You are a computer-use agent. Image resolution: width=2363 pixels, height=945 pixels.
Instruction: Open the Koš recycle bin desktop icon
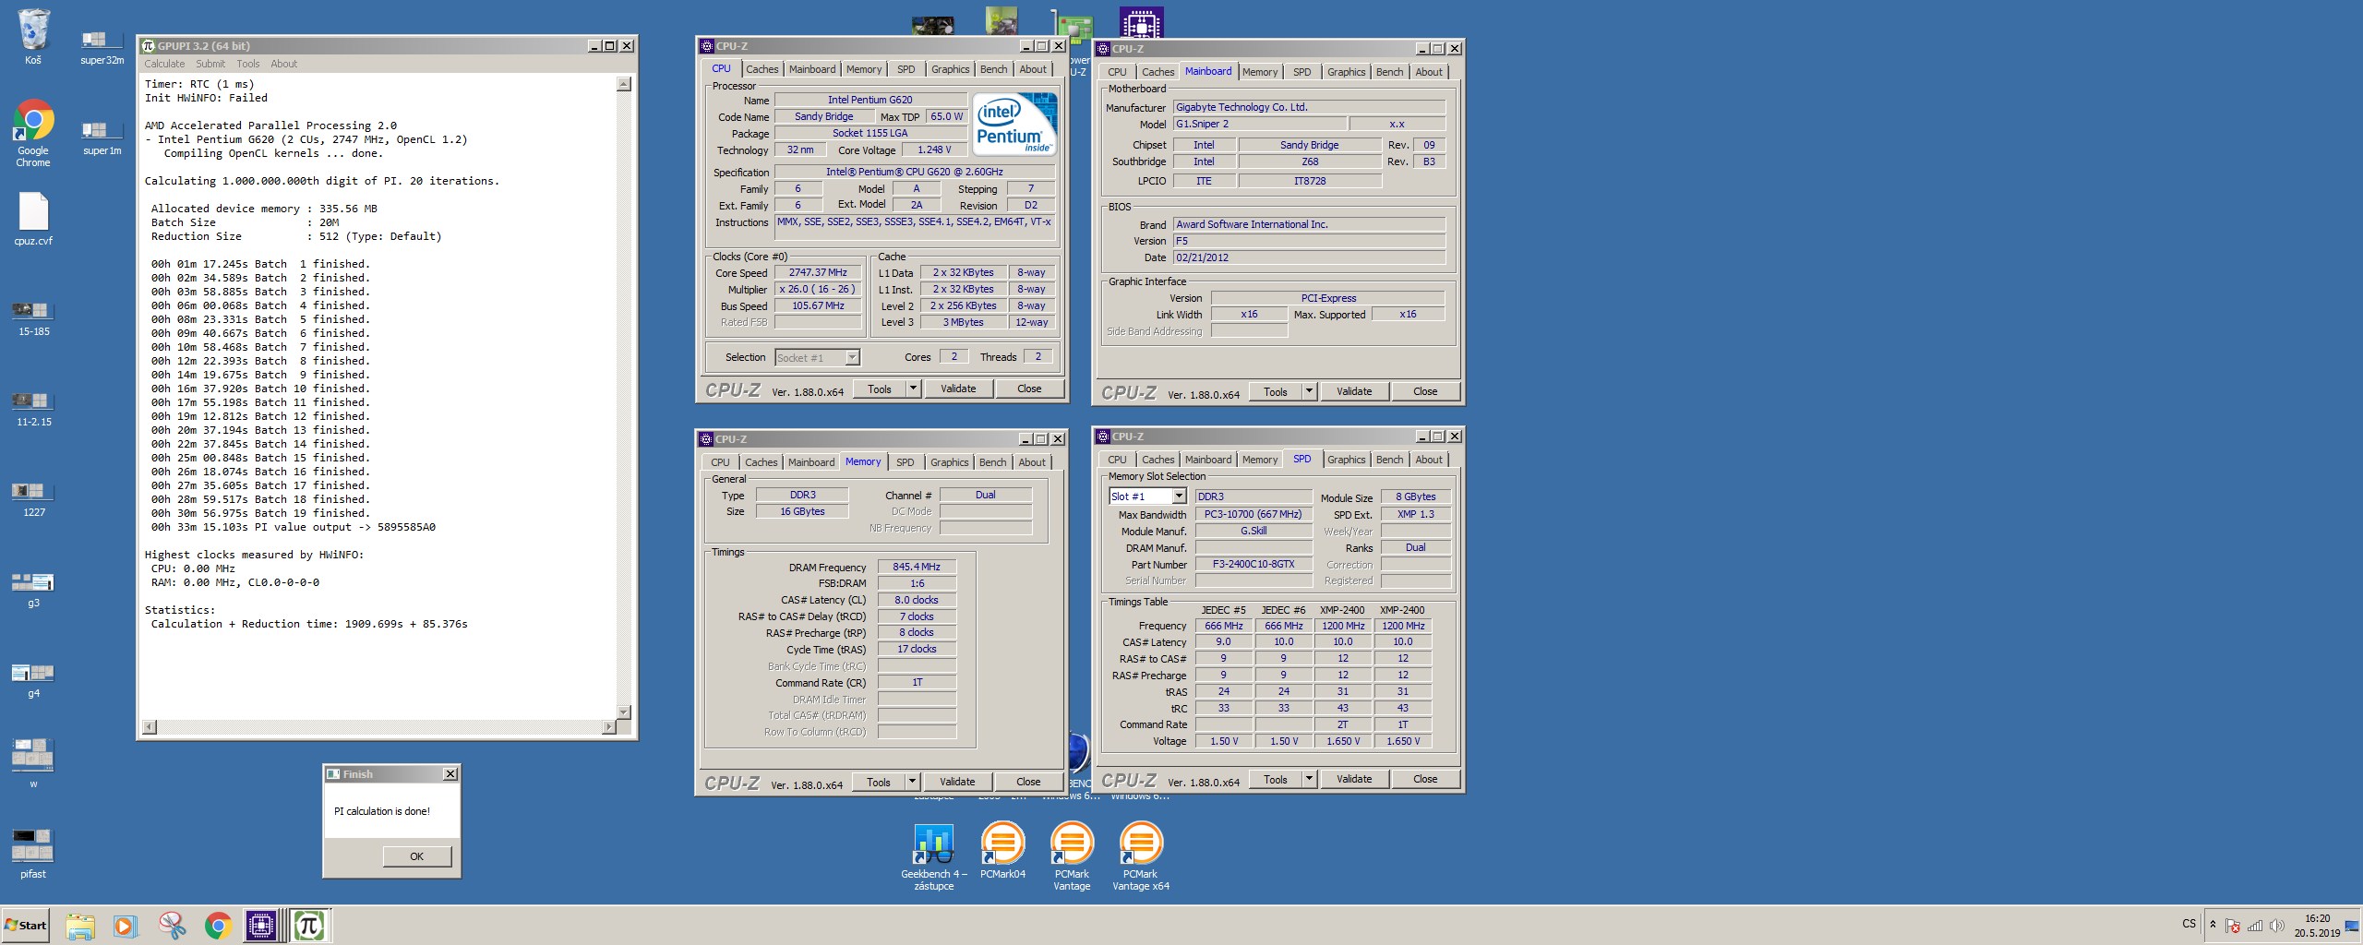click(33, 37)
